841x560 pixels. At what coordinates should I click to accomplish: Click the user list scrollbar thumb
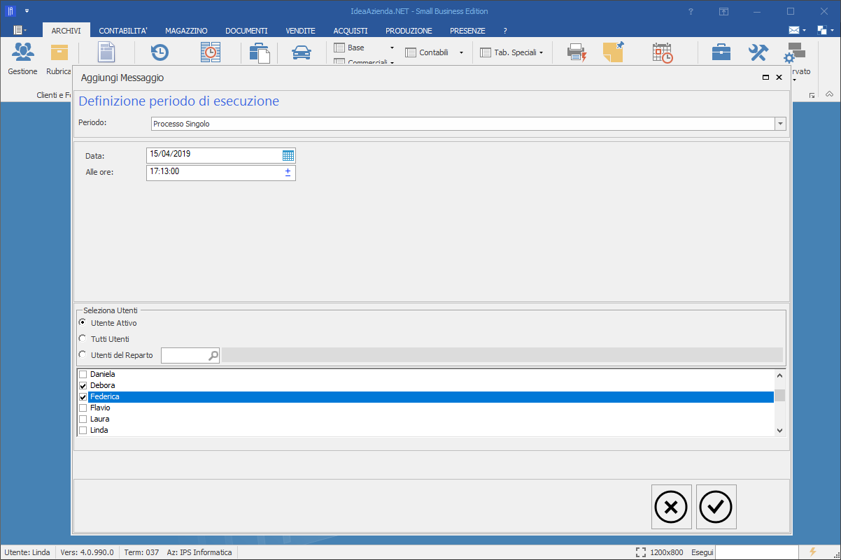point(779,395)
